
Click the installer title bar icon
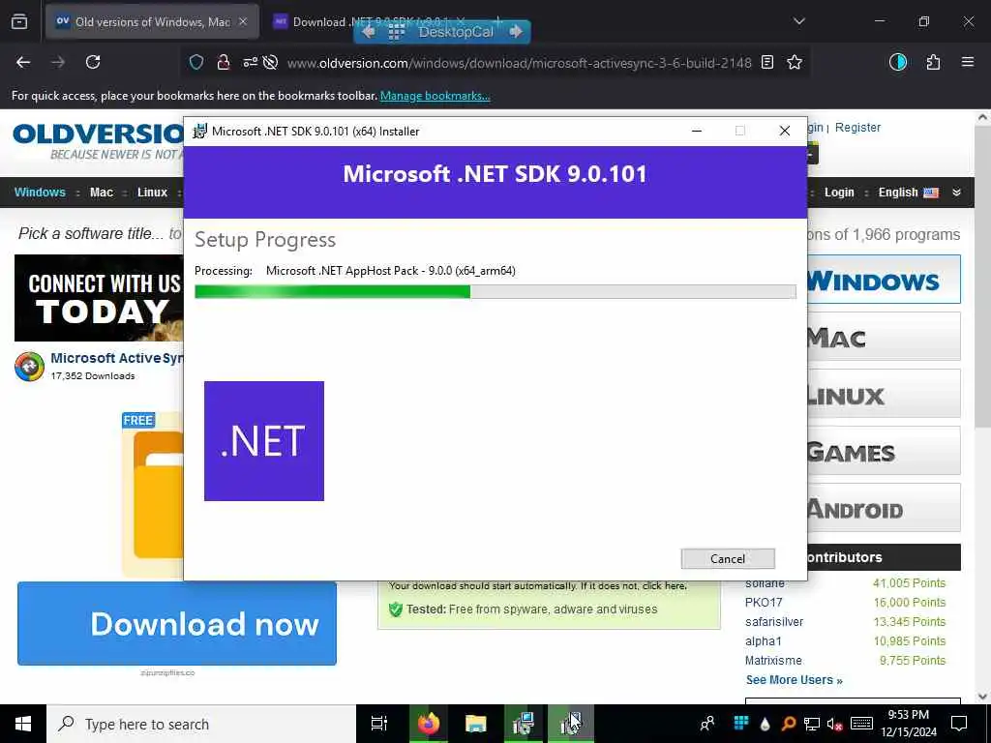(x=199, y=131)
